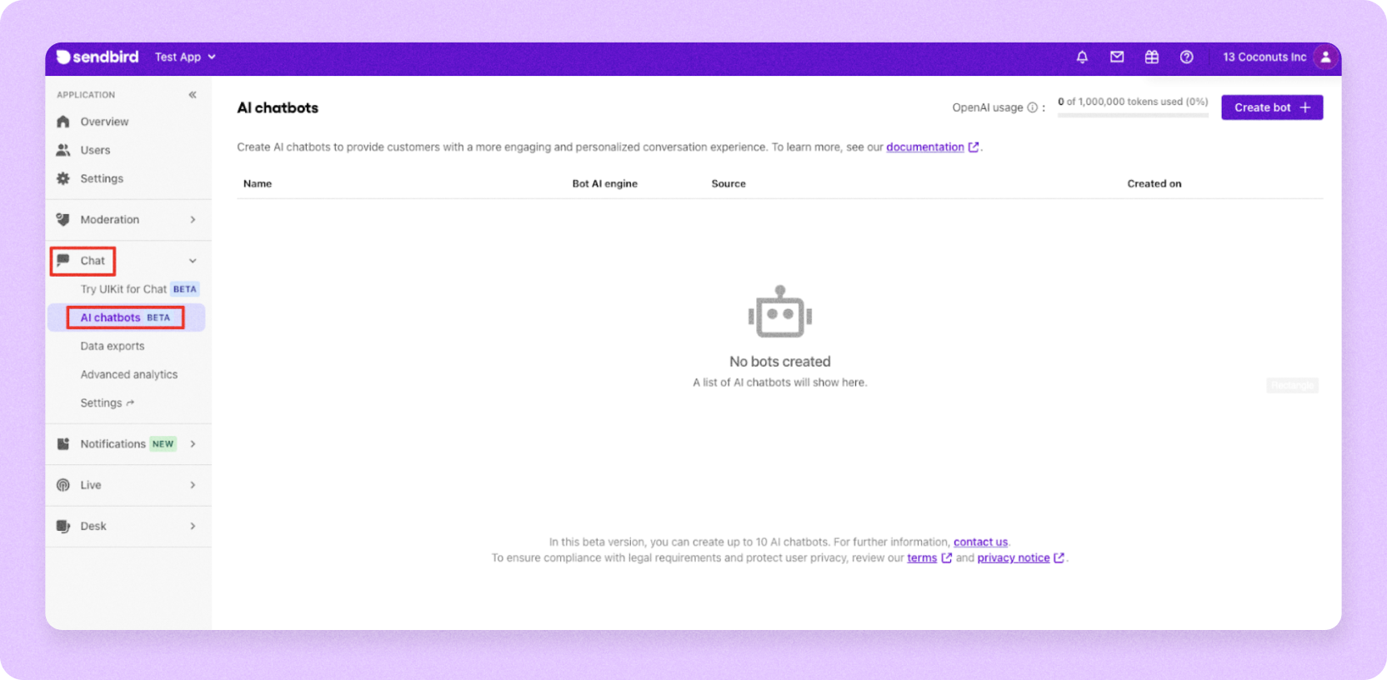Open the documentation link
This screenshot has width=1387, height=680.
[924, 147]
